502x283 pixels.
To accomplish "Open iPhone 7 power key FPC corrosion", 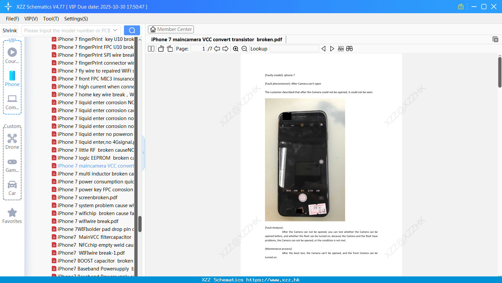I will 93,190.
